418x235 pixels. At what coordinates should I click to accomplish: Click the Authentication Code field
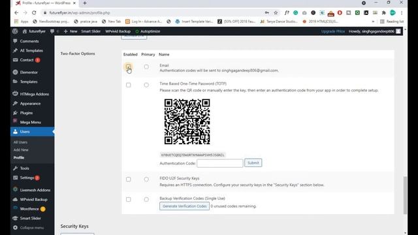(220, 163)
